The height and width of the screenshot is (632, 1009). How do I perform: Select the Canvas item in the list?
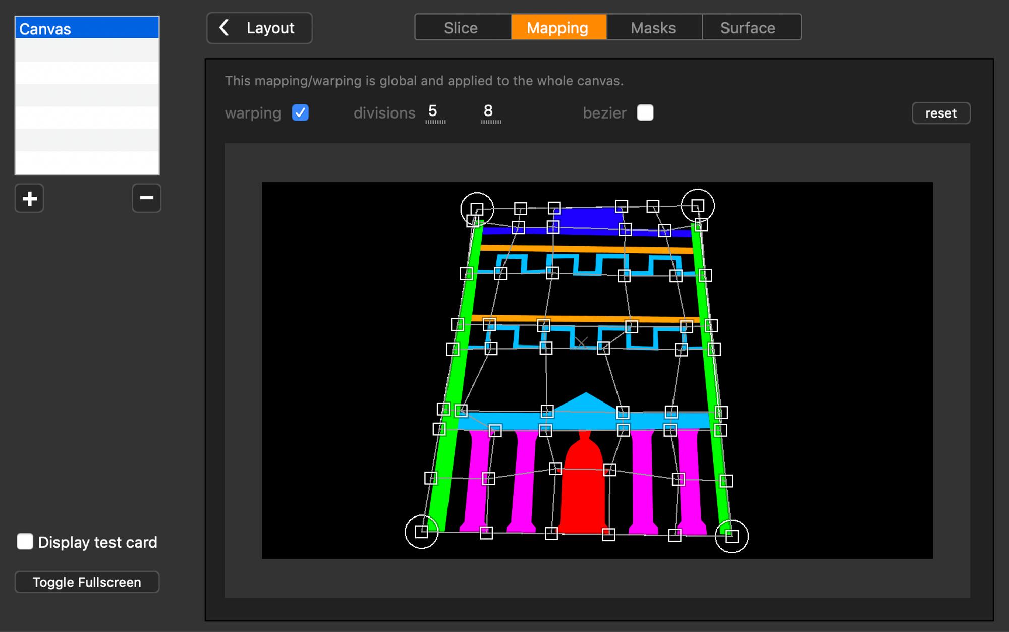tap(87, 29)
